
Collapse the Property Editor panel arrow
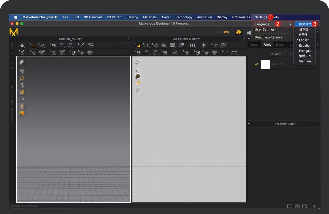[x=249, y=124]
